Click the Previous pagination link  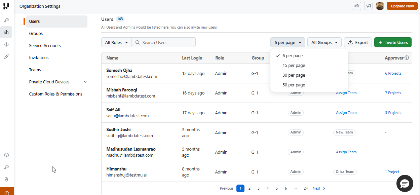point(227,189)
